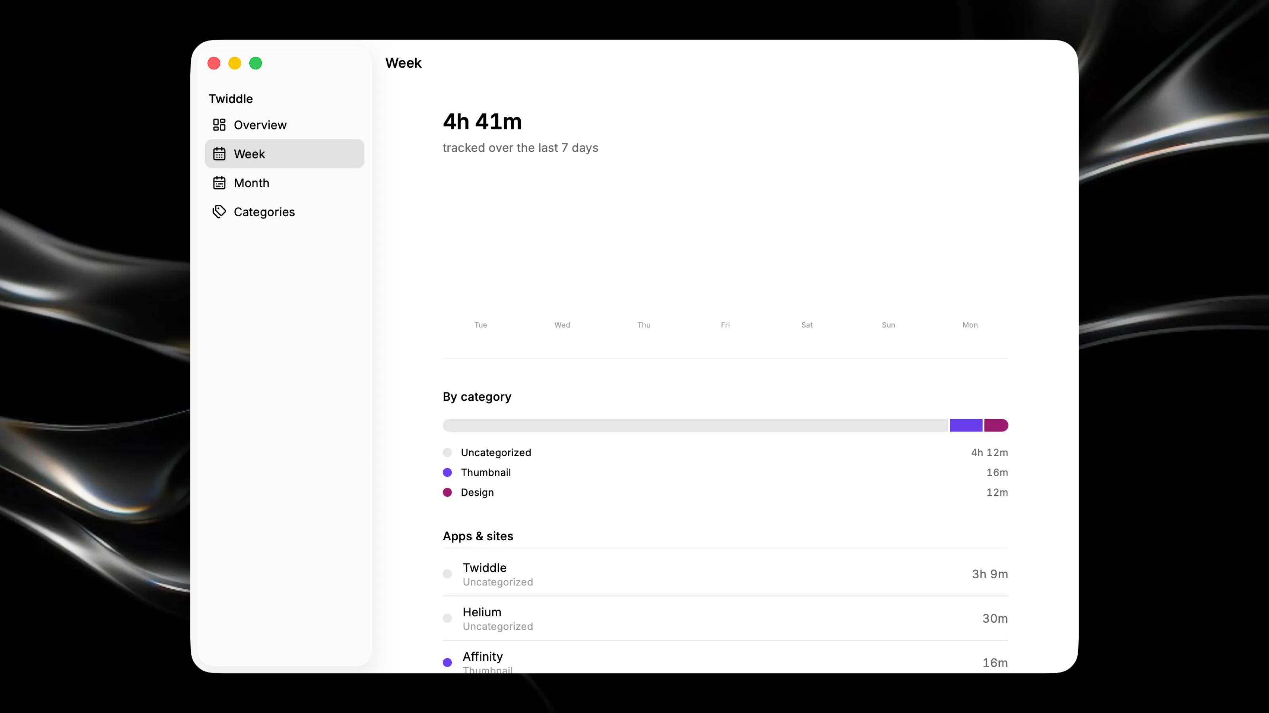Click the purple Thumbnail bar segment

click(966, 425)
